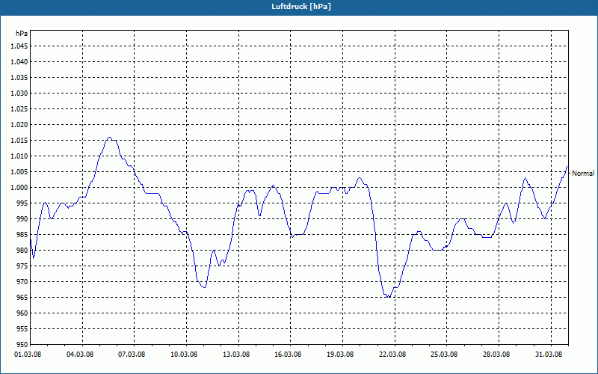
Task: Select the 13.03.08 date label
Action: (x=236, y=354)
